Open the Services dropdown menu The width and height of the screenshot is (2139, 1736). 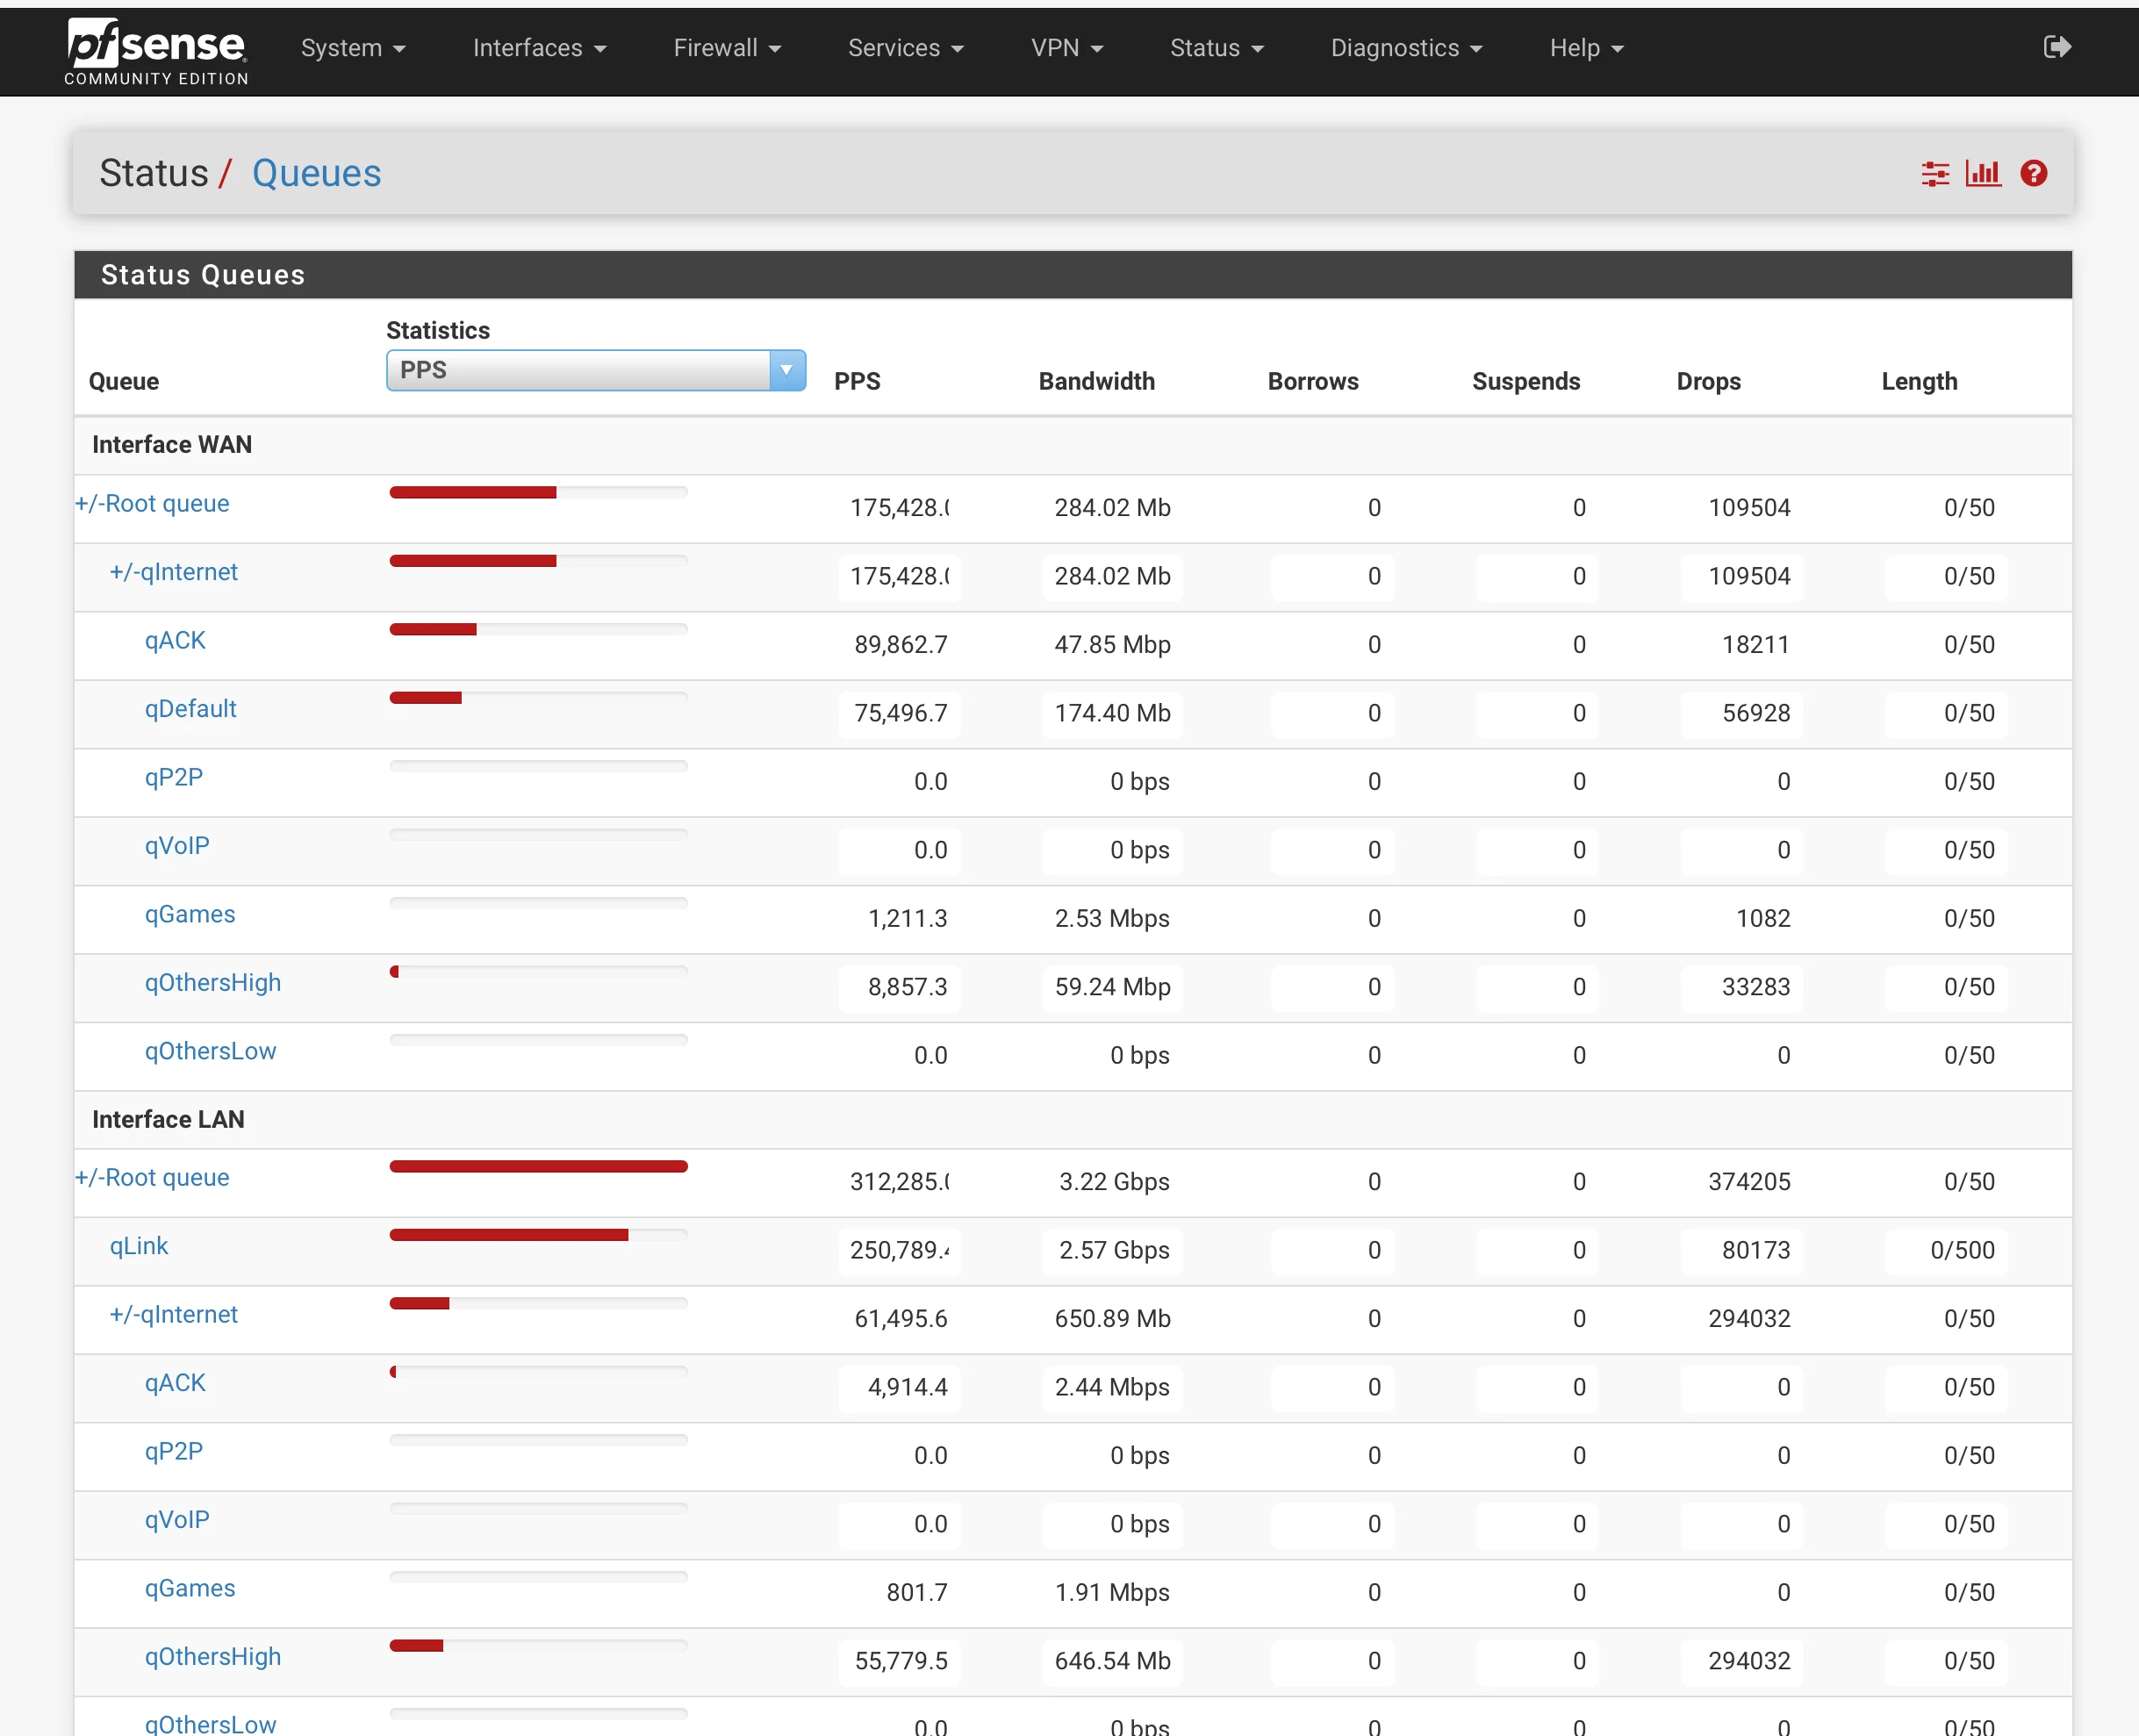[905, 48]
